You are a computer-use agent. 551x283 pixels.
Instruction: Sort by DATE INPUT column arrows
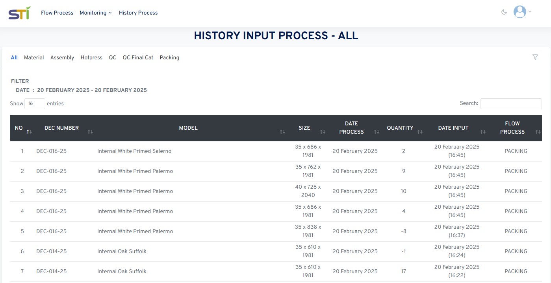[x=483, y=132]
